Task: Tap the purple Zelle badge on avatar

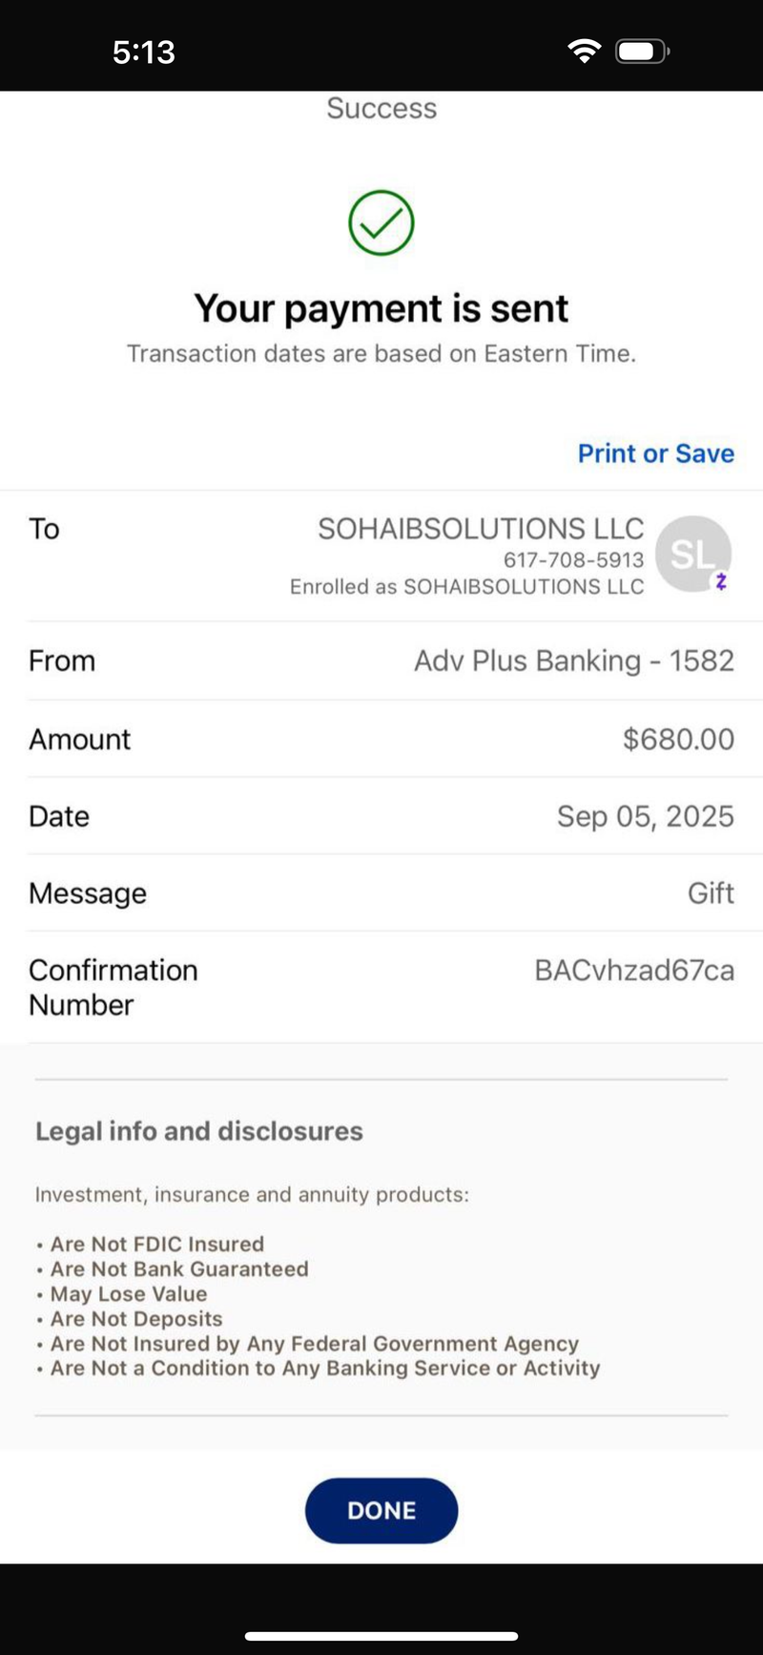Action: pyautogui.click(x=721, y=580)
